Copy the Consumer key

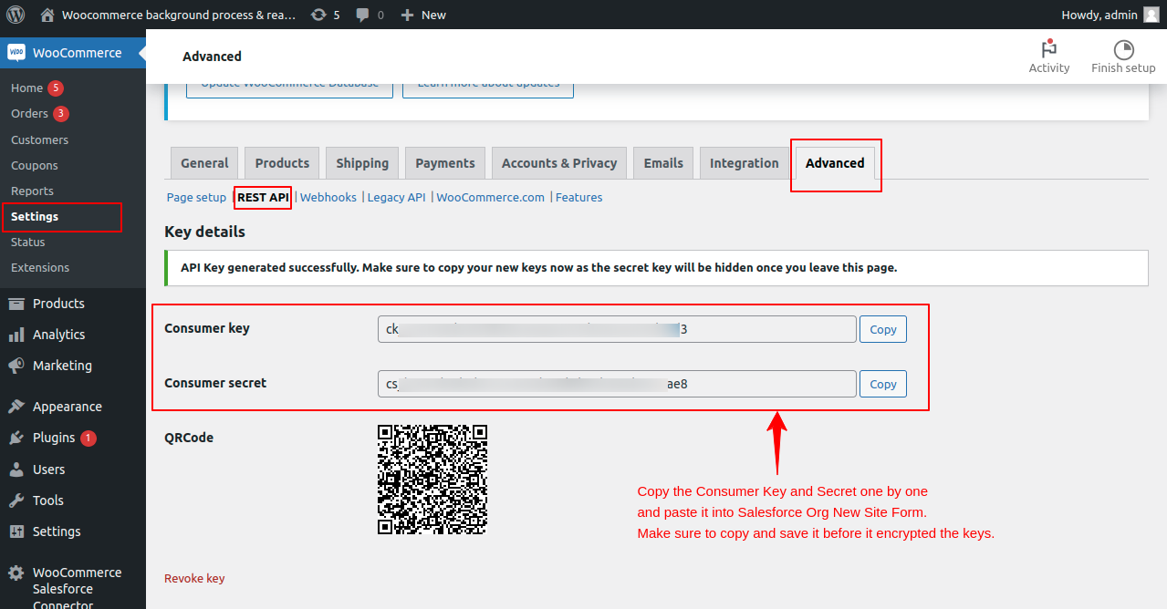point(882,329)
